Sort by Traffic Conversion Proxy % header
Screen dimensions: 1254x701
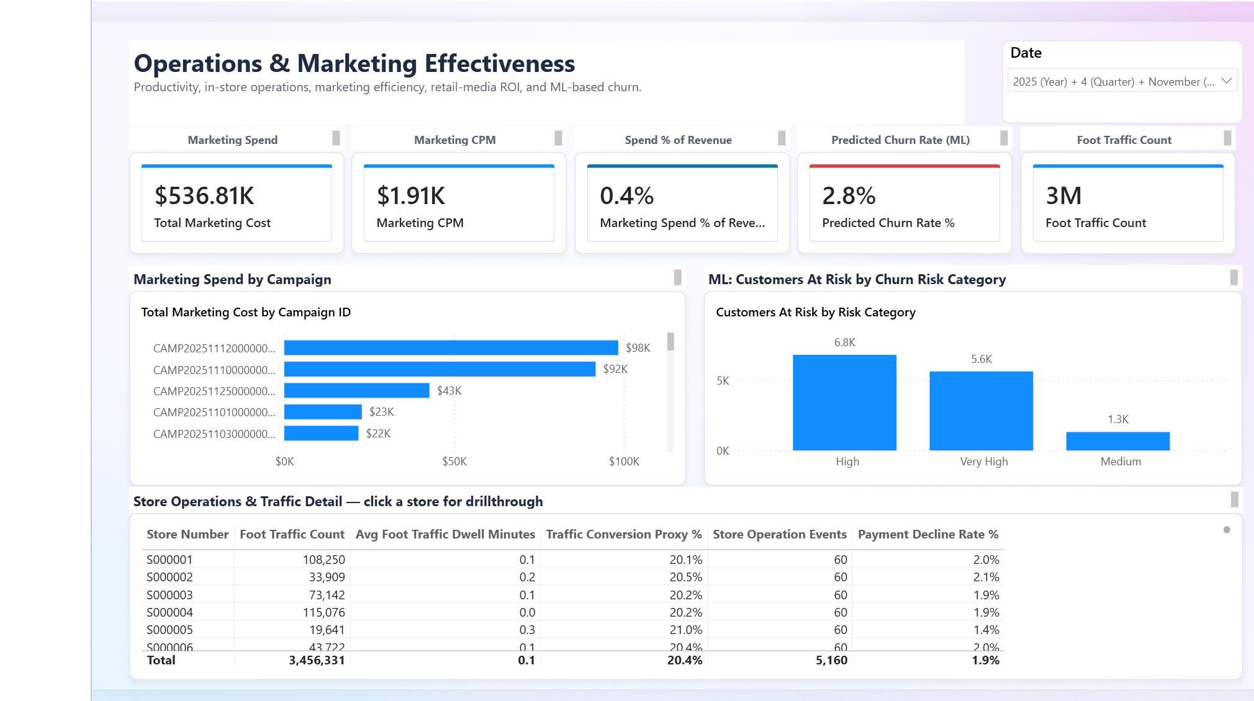[x=624, y=534]
